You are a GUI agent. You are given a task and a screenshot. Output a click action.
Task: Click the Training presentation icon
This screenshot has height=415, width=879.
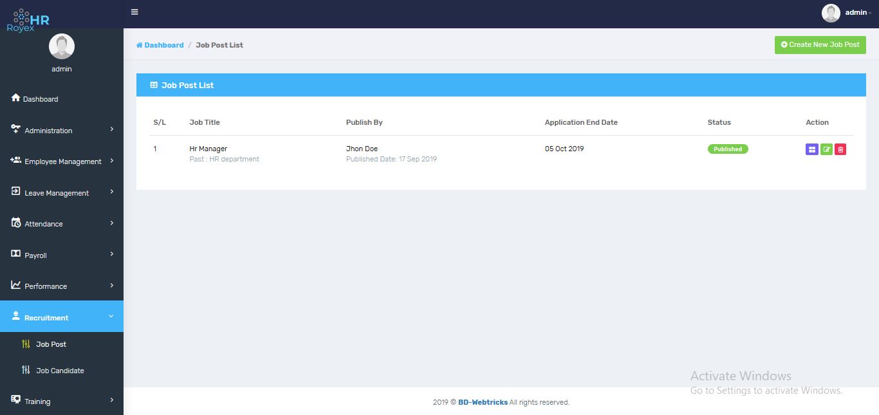click(x=16, y=400)
